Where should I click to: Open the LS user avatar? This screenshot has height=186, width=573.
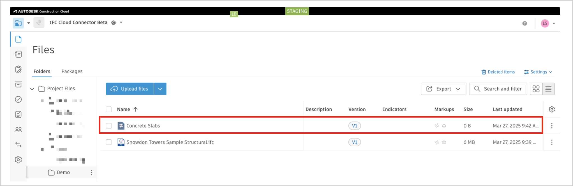click(x=545, y=23)
